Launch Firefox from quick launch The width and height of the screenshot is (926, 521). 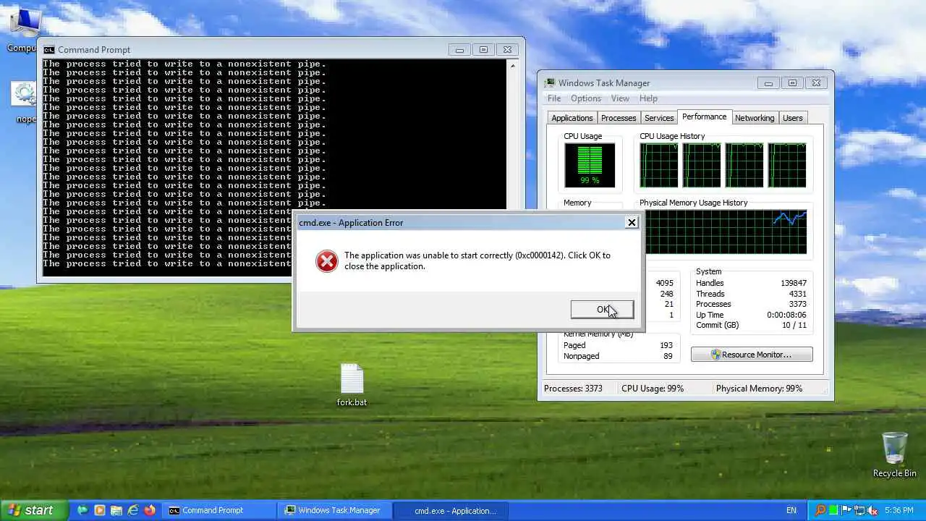150,510
